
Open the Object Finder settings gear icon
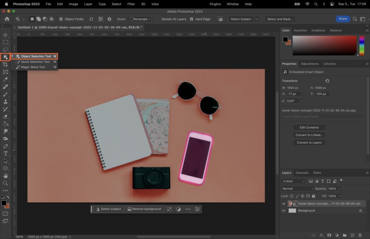click(x=109, y=19)
